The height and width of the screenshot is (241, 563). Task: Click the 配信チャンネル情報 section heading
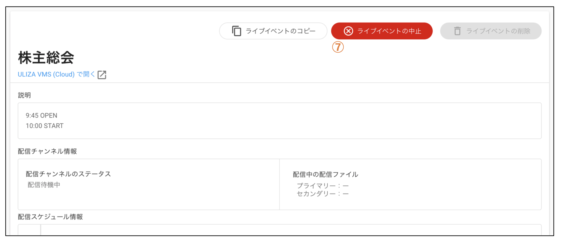[47, 151]
